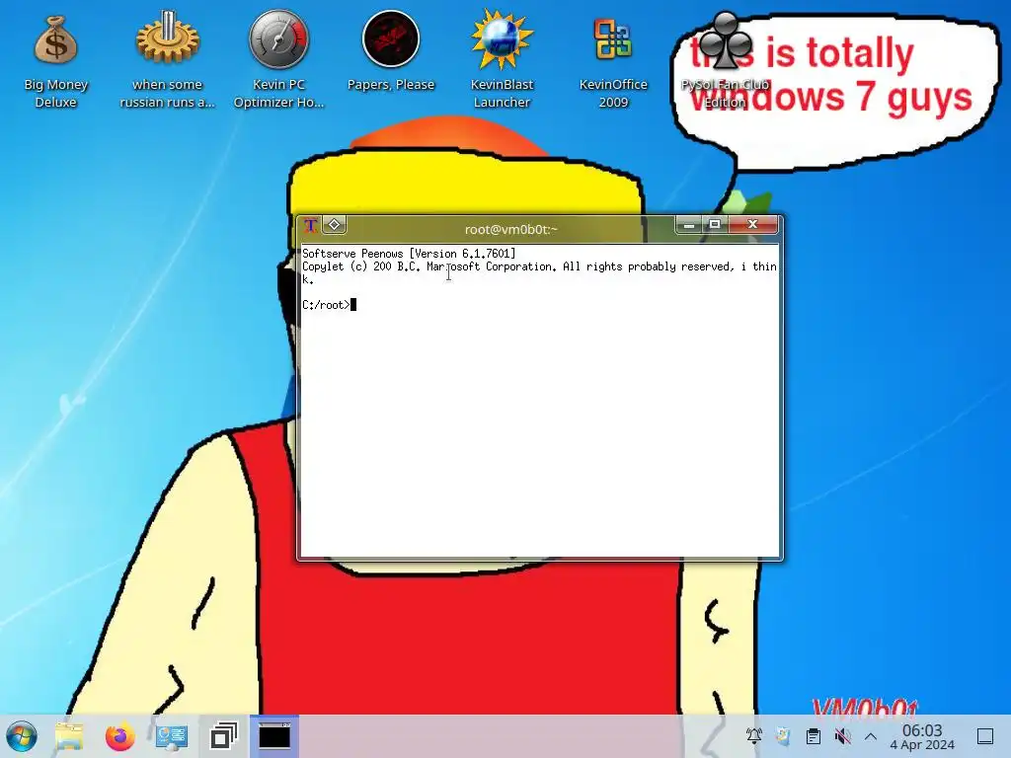This screenshot has width=1011, height=758.
Task: Open the clock showing 06:03
Action: pyautogui.click(x=922, y=736)
